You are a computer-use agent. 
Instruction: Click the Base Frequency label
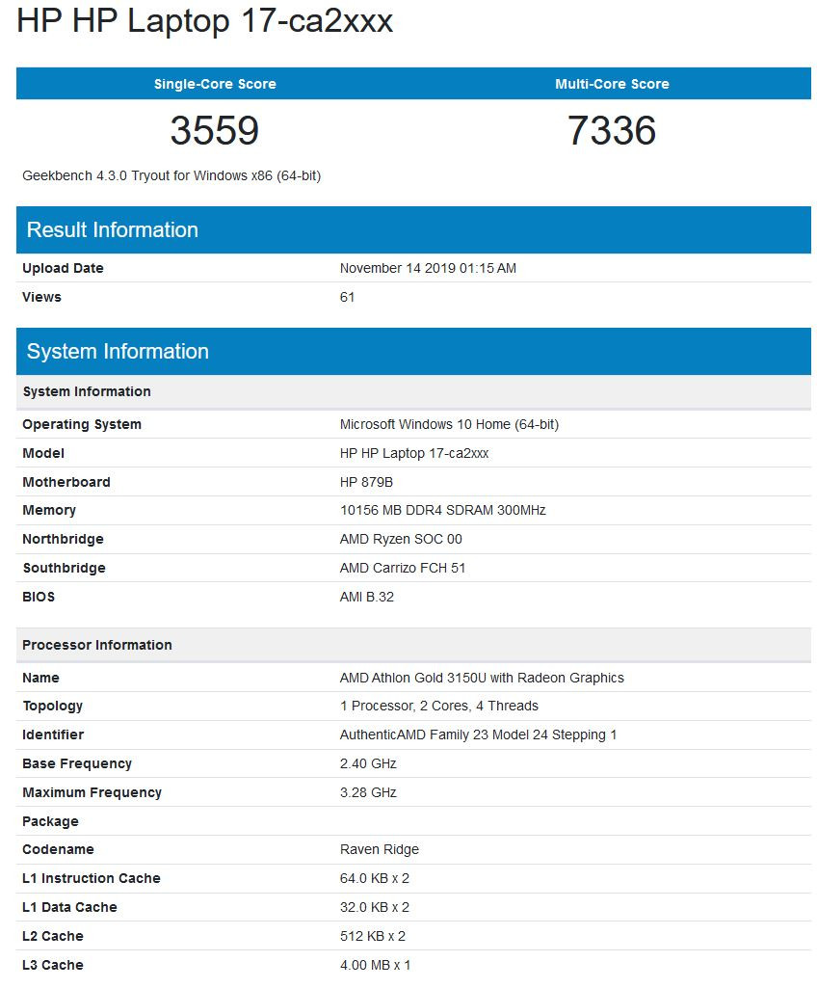pyautogui.click(x=77, y=763)
